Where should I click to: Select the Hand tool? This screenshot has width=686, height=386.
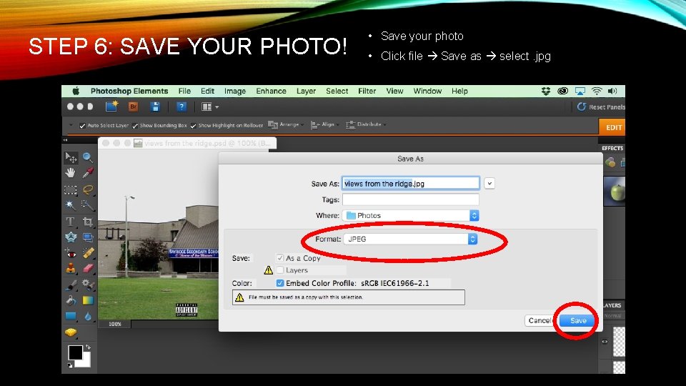pyautogui.click(x=71, y=173)
